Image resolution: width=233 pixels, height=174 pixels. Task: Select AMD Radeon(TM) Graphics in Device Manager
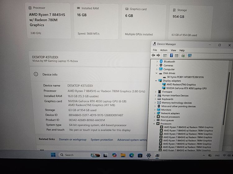click(181, 85)
